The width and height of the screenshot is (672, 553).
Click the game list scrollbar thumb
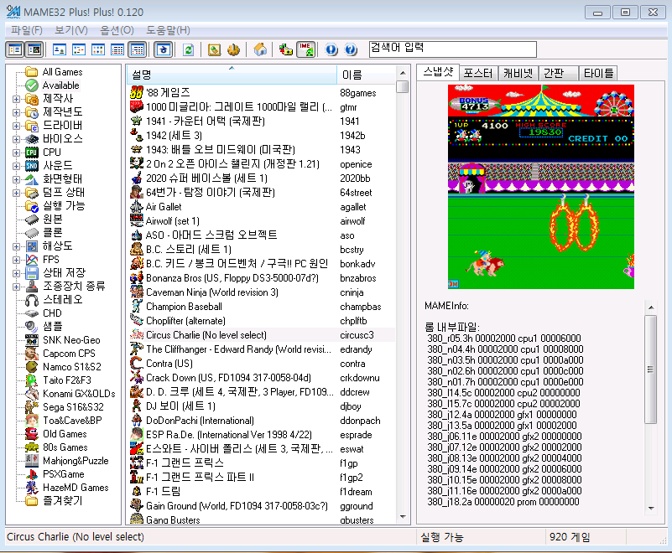pos(403,87)
